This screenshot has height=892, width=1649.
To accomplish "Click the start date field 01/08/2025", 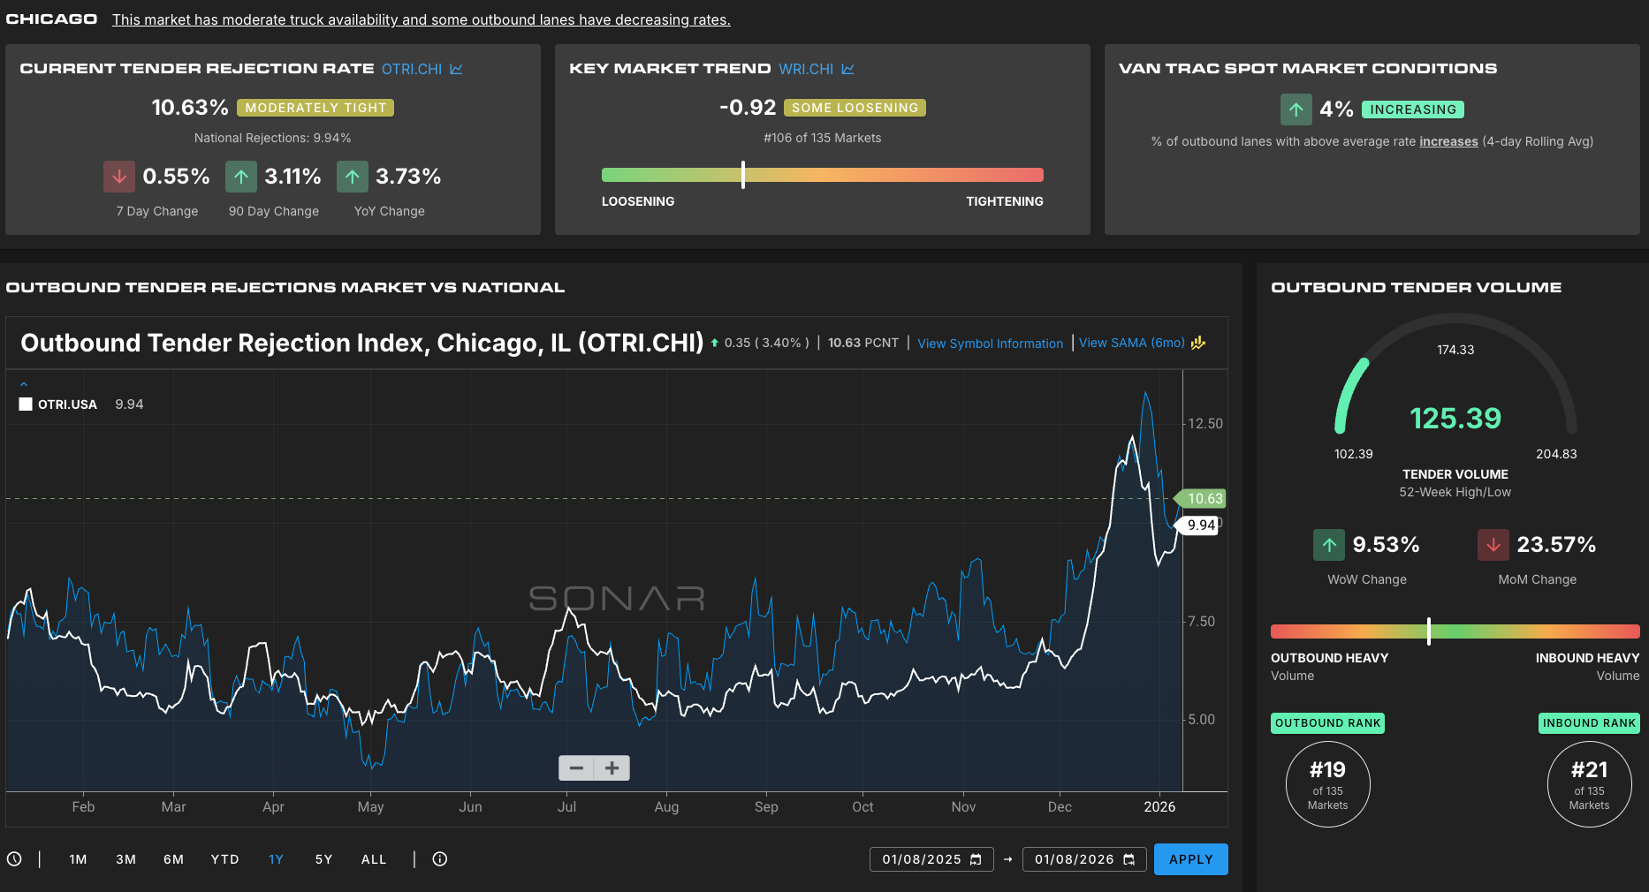I will click(x=921, y=859).
